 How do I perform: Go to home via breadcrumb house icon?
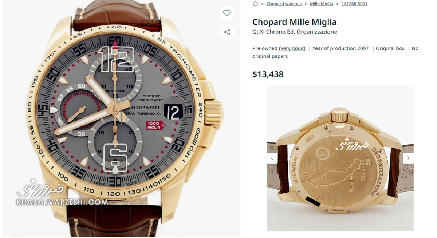click(x=255, y=4)
